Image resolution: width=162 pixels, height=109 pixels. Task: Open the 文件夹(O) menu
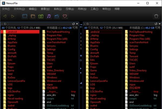pyautogui.click(x=19, y=9)
